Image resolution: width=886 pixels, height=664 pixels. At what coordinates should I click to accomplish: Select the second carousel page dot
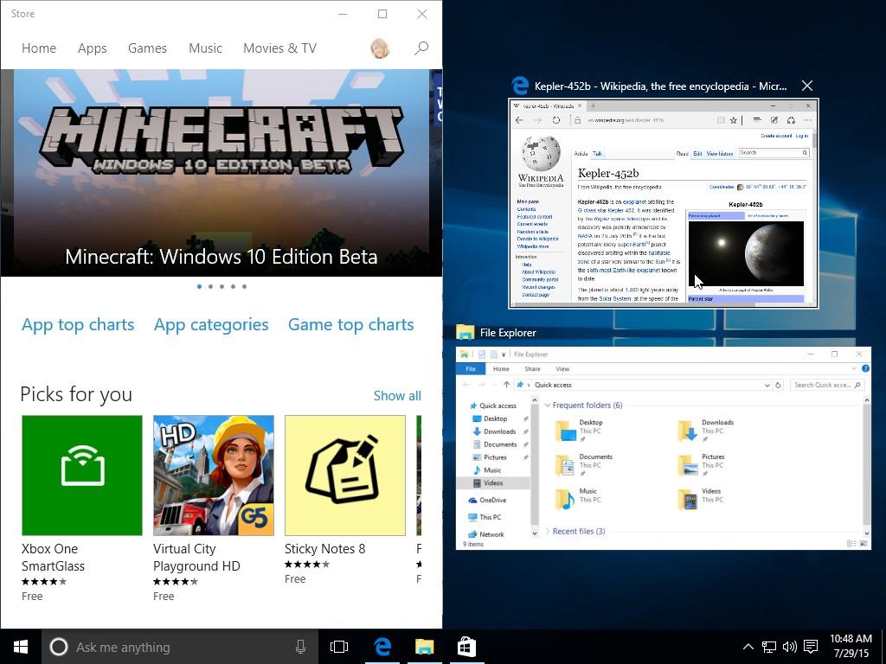click(211, 287)
